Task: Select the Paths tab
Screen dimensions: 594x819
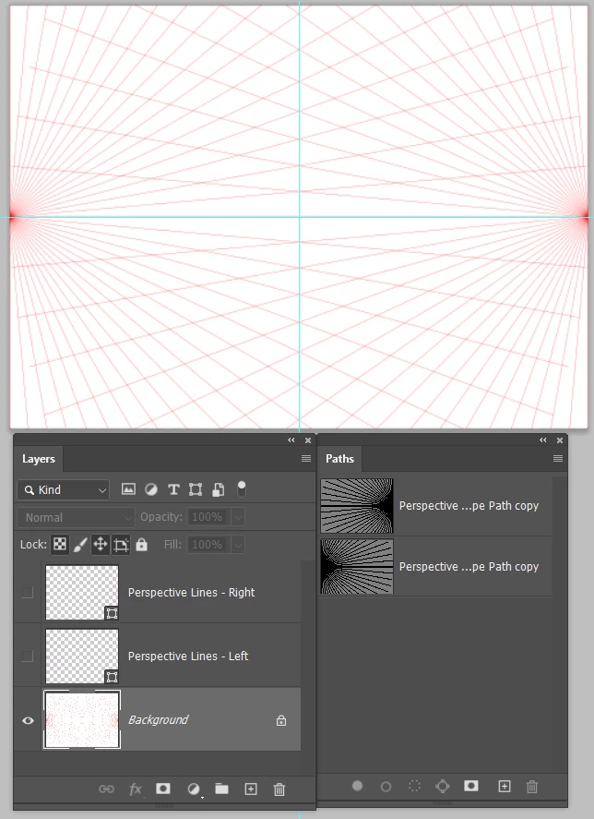Action: point(339,459)
